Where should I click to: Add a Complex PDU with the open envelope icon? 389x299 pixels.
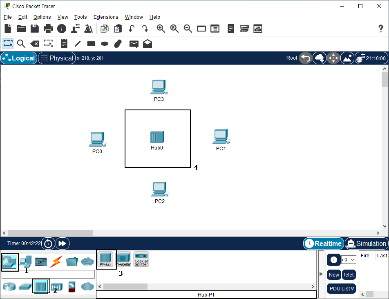(x=148, y=44)
